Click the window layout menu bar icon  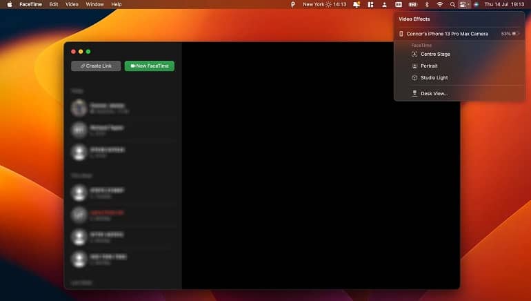370,4
